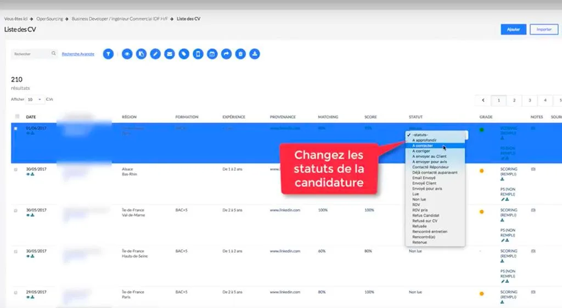Click green grade dot in 01/06/2017 row

(482, 130)
